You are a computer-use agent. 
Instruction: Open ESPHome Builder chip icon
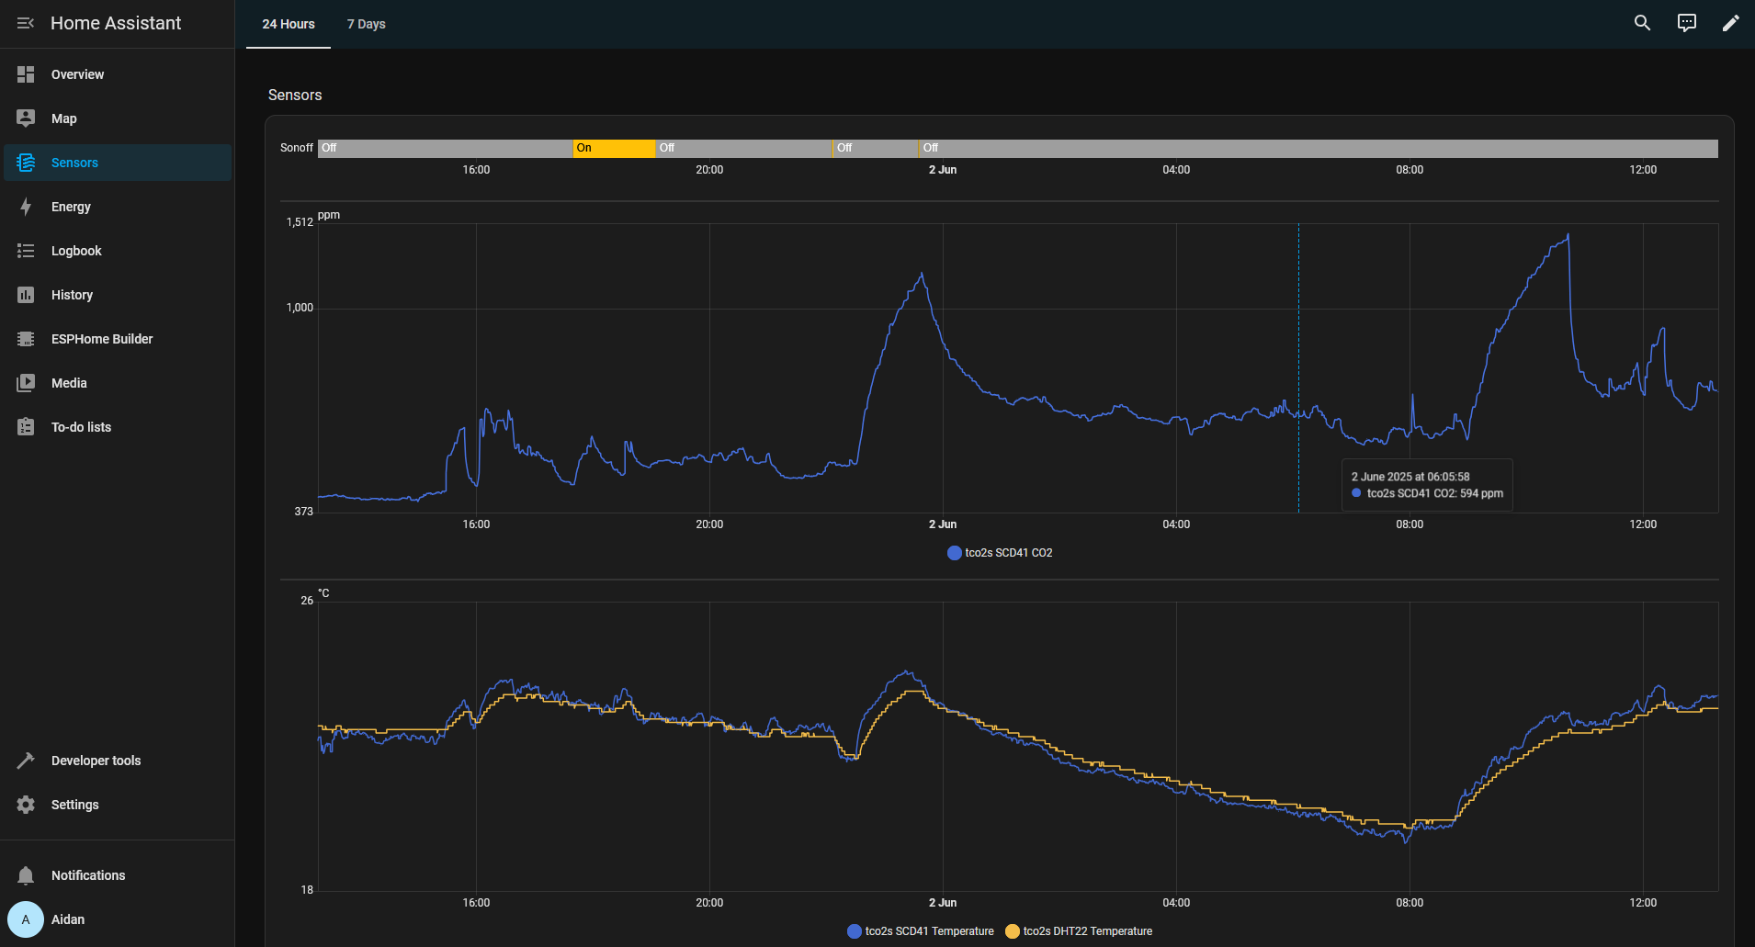[26, 339]
